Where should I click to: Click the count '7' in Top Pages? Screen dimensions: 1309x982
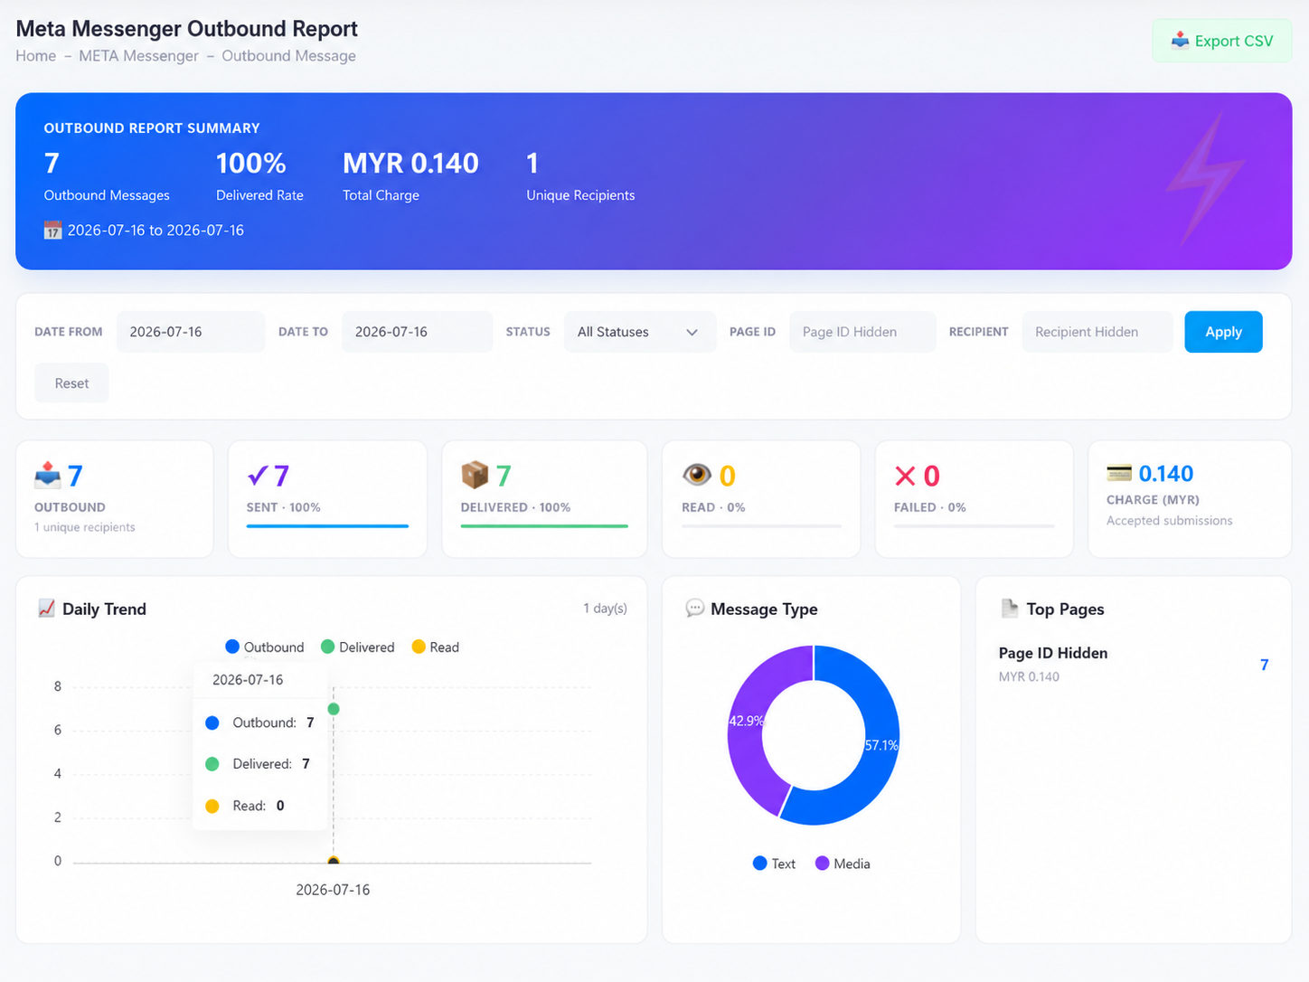pyautogui.click(x=1264, y=665)
